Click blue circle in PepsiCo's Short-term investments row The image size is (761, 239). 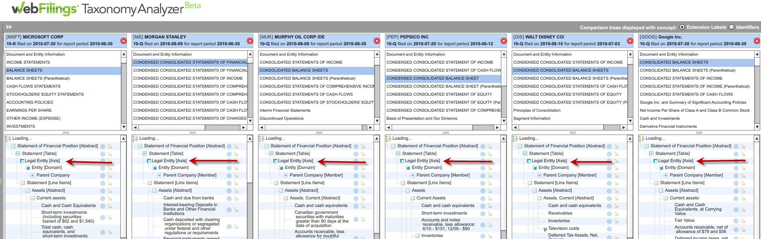pos(483,214)
